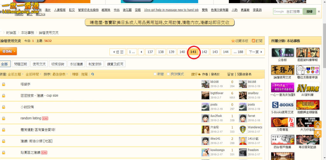Image resolution: width=326 pixels, height=160 pixels.
Task: Select the 本站建議 category tab
Action: [76, 64]
